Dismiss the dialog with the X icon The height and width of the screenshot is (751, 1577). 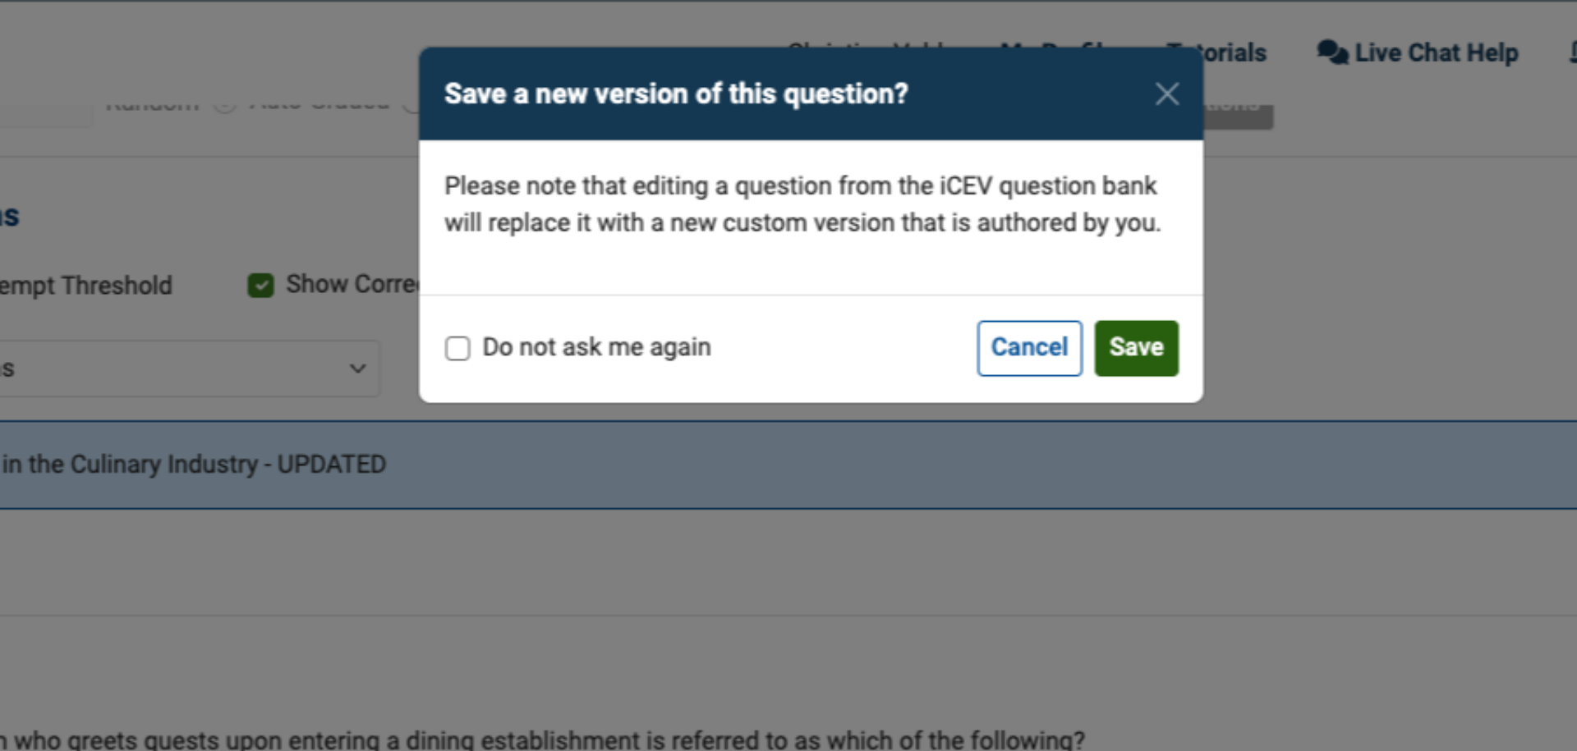pos(1168,94)
